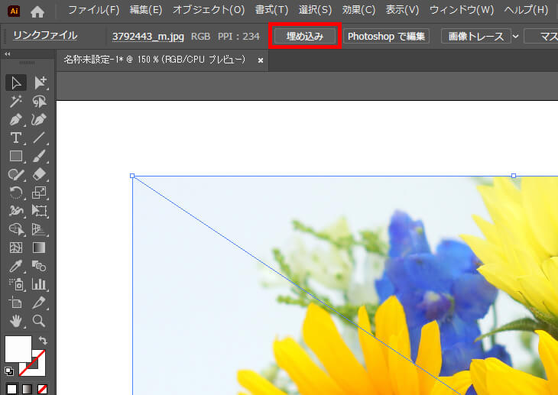Collapse the toolbar with double arrows
Viewport: 558px width, 395px height.
click(x=8, y=54)
